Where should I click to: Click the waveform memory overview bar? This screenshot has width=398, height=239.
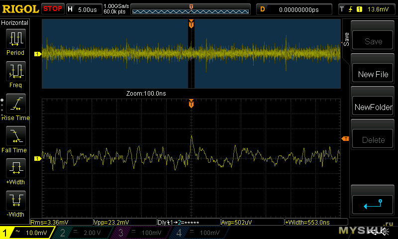191,9
